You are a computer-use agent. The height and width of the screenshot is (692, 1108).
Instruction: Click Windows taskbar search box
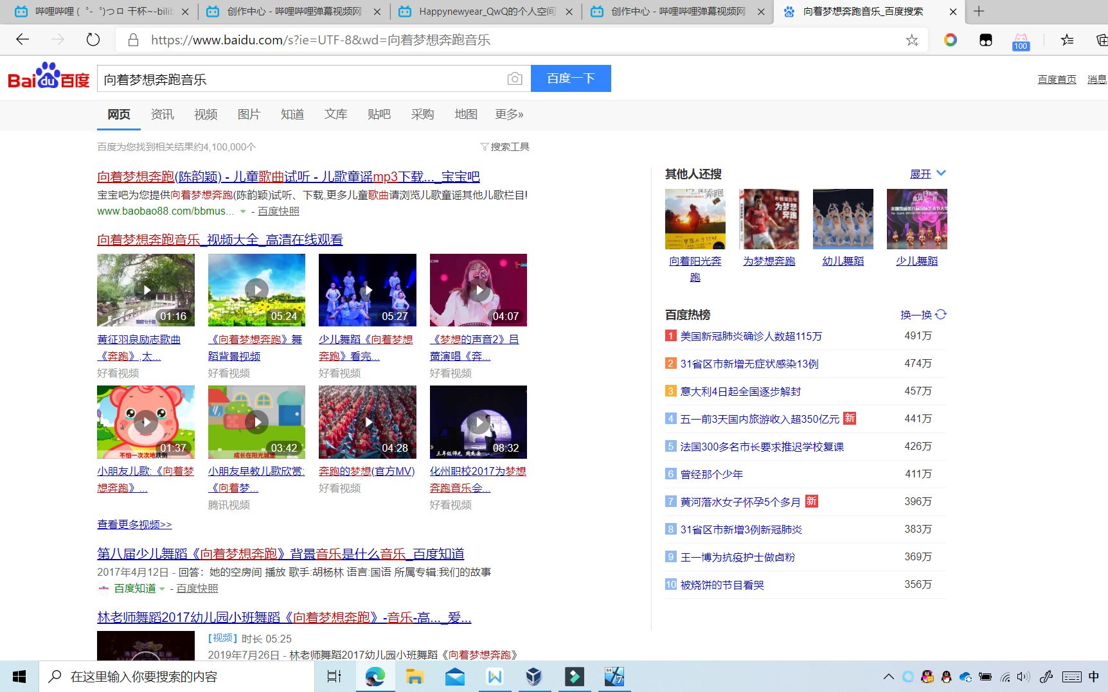pyautogui.click(x=177, y=677)
